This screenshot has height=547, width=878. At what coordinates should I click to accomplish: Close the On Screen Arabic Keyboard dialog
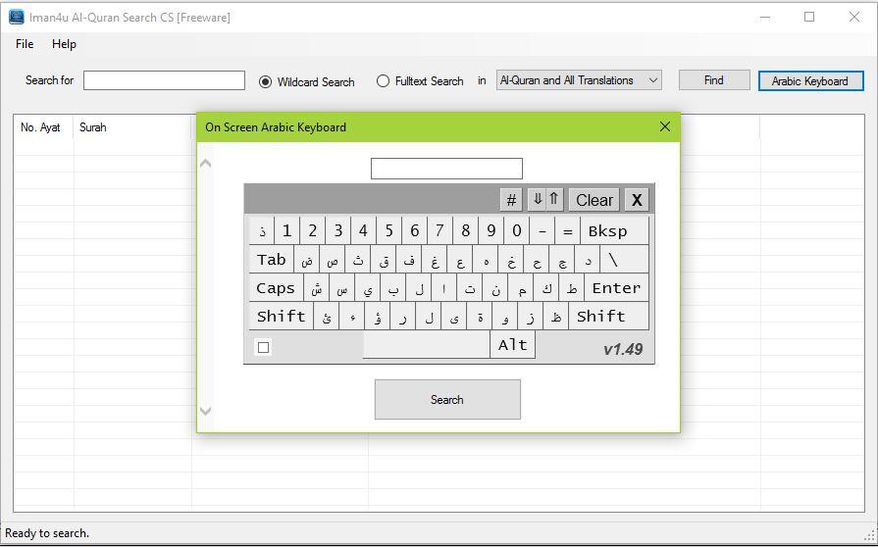[665, 127]
